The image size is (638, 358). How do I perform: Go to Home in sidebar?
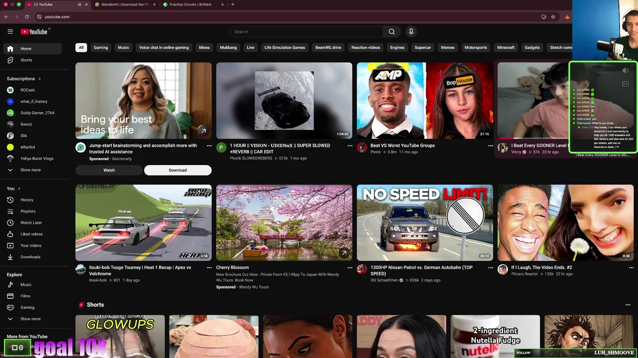[x=33, y=49]
